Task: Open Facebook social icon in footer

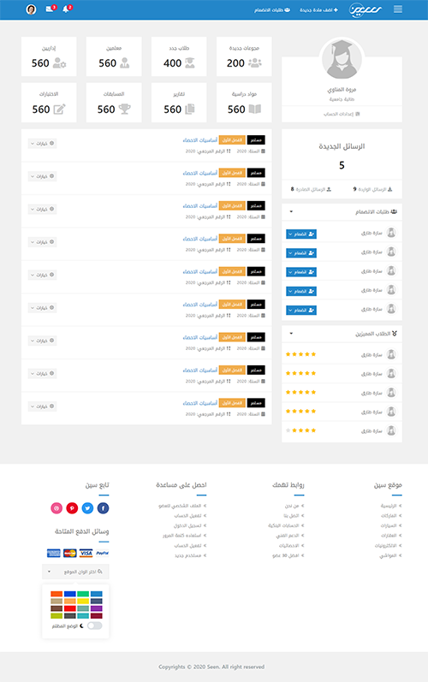Action: pyautogui.click(x=103, y=508)
